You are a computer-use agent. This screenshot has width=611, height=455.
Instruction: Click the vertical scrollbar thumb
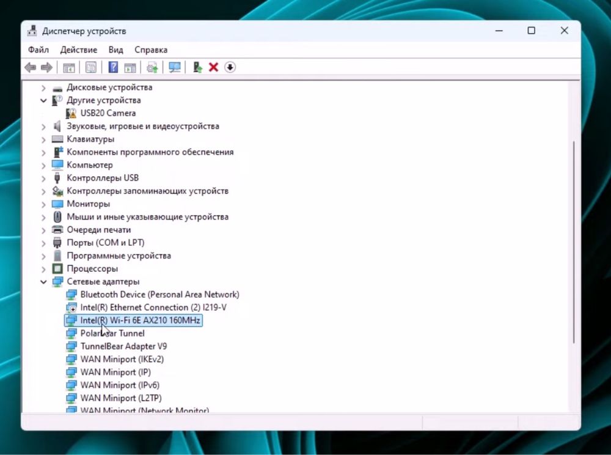pos(574,242)
